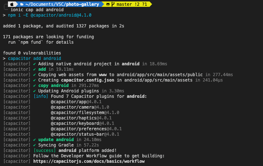Image resolution: width=263 pixels, height=166 pixels.
Task: Click the @capacitor/status-bar@4.0.1 plugin entry
Action: (85, 134)
